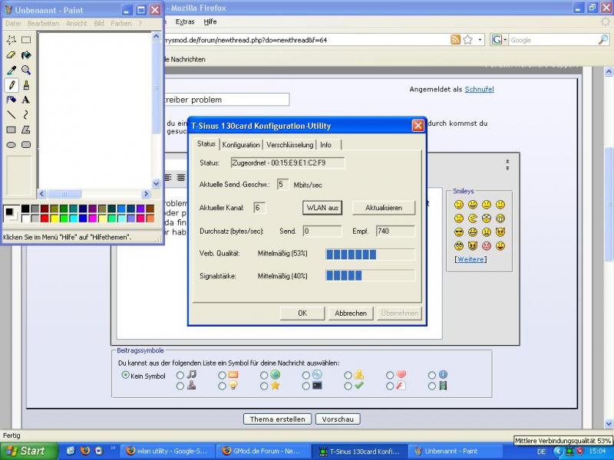Choose the star post icon radio button
The image size is (614, 460).
pos(264,386)
